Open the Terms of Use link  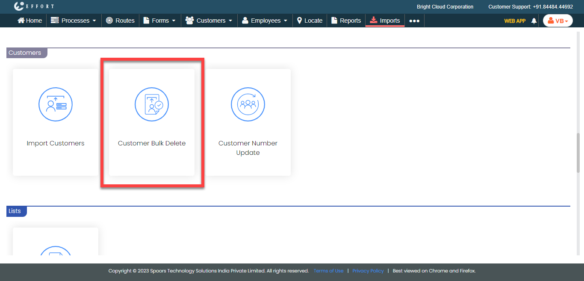[328, 271]
